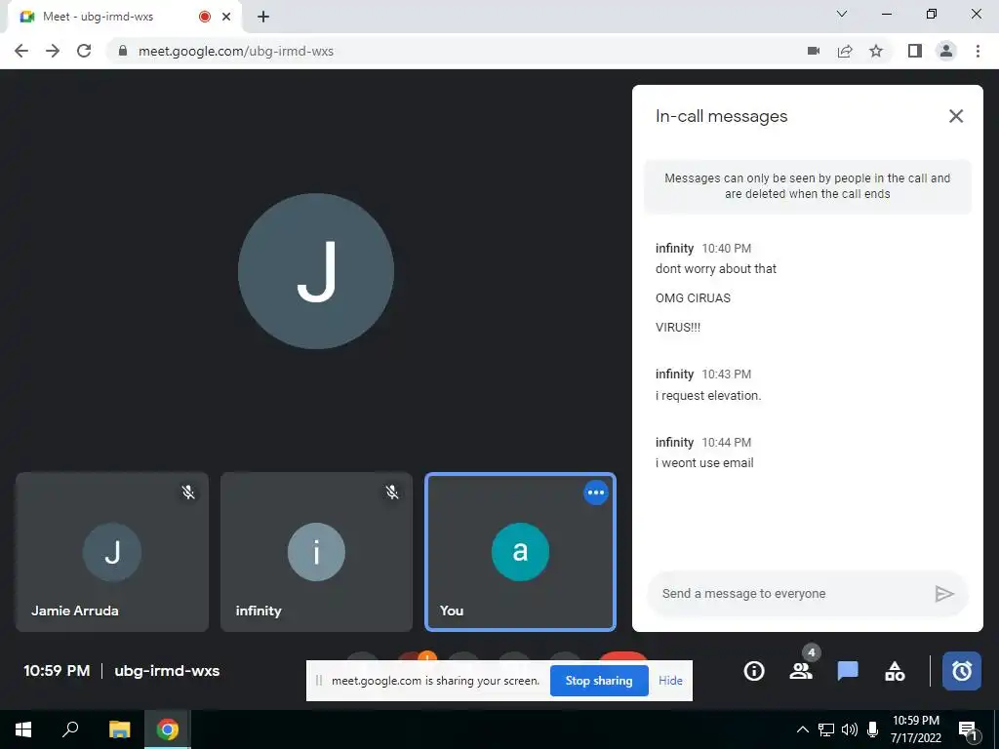Click the messages deleted notice
This screenshot has height=749, width=999.
pos(807,186)
